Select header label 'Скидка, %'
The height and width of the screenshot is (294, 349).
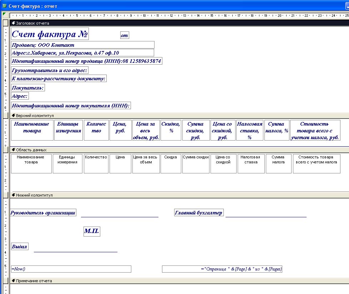[171, 130]
